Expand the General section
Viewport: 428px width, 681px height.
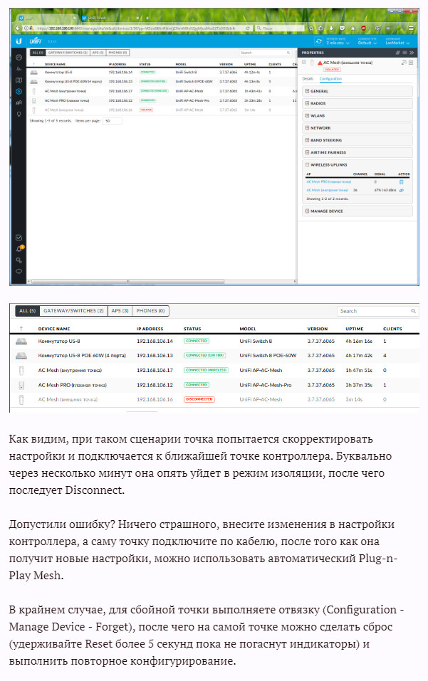click(357, 91)
